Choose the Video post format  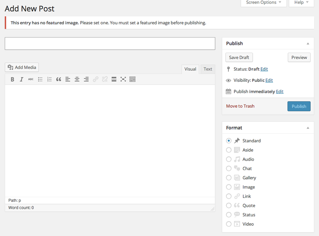[229, 224]
